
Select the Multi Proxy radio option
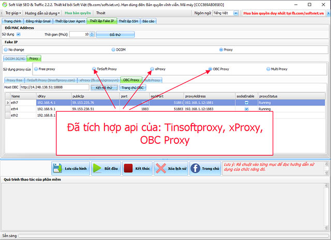point(268,69)
